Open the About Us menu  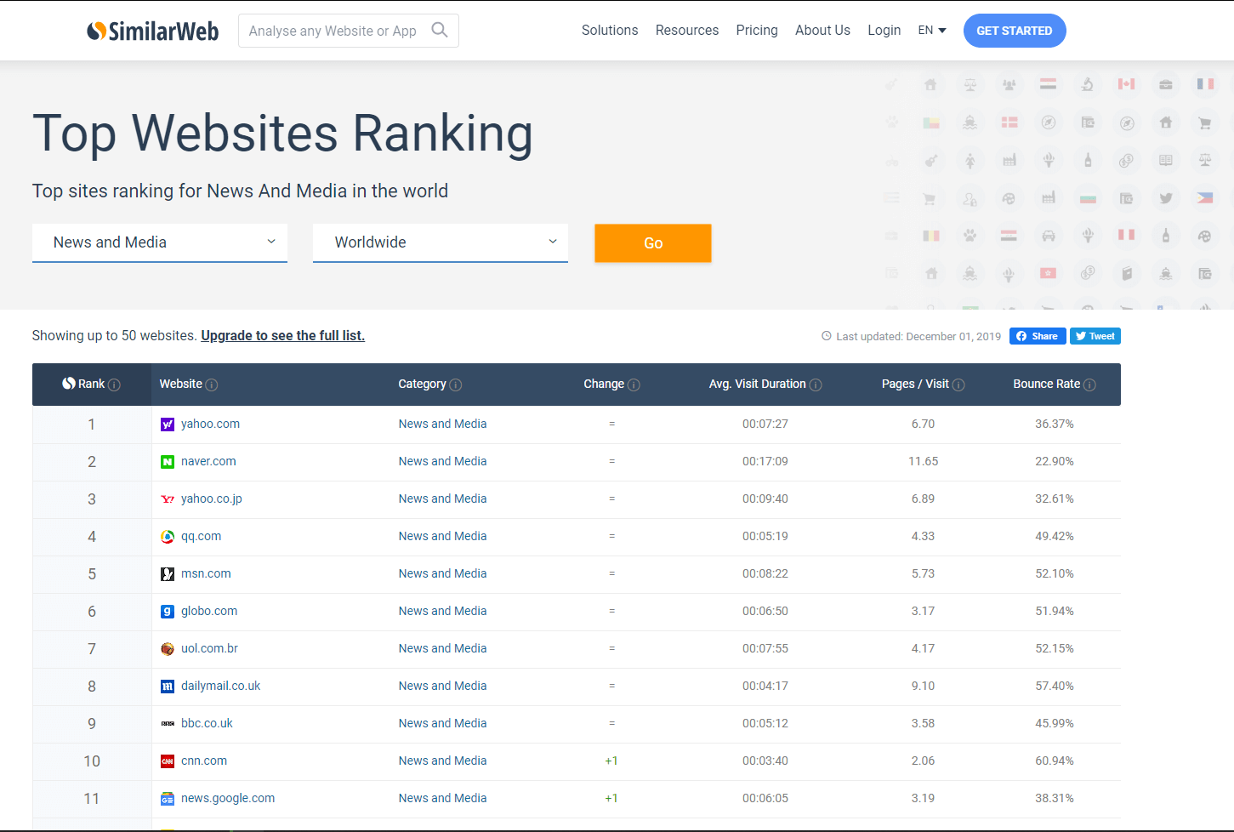[x=822, y=30]
